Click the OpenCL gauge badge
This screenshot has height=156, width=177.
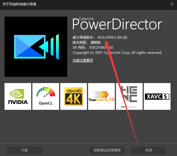tap(46, 96)
